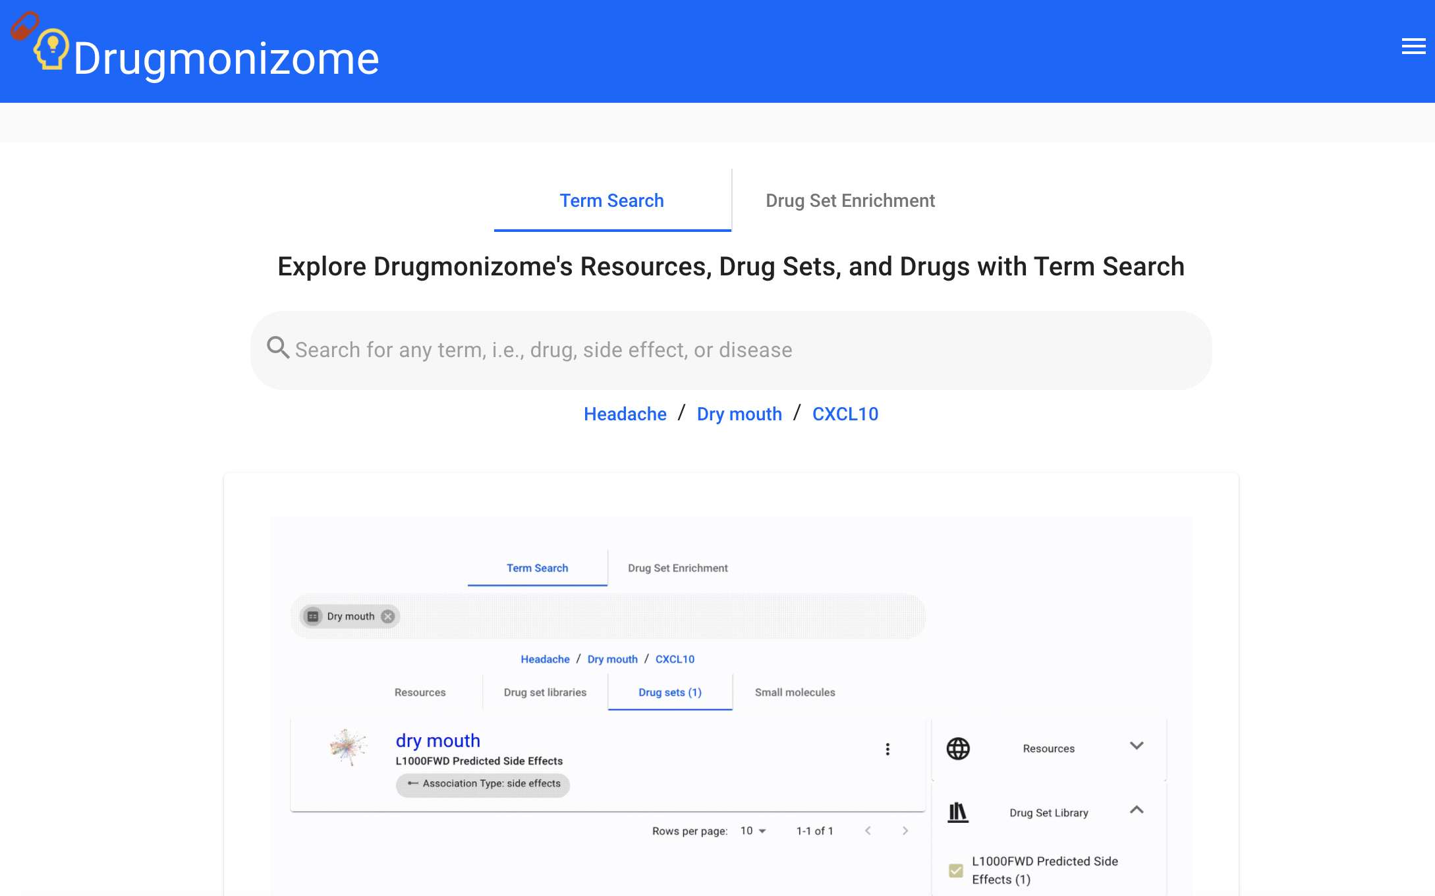Open the Dry mouth example link below search
Image resolution: width=1435 pixels, height=896 pixels.
739,414
